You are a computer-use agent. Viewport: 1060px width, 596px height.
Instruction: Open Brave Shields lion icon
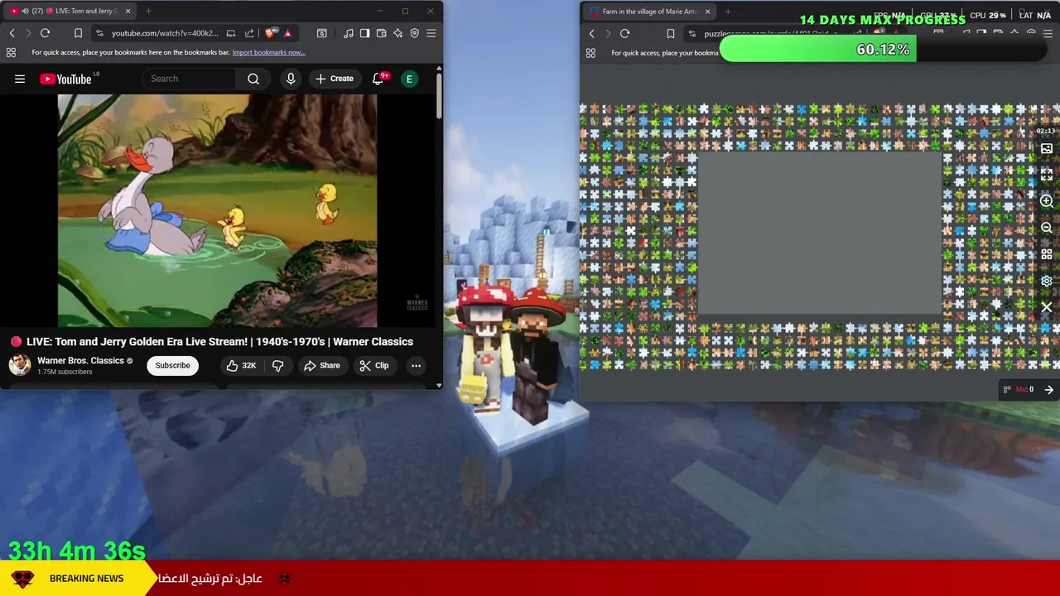[271, 33]
